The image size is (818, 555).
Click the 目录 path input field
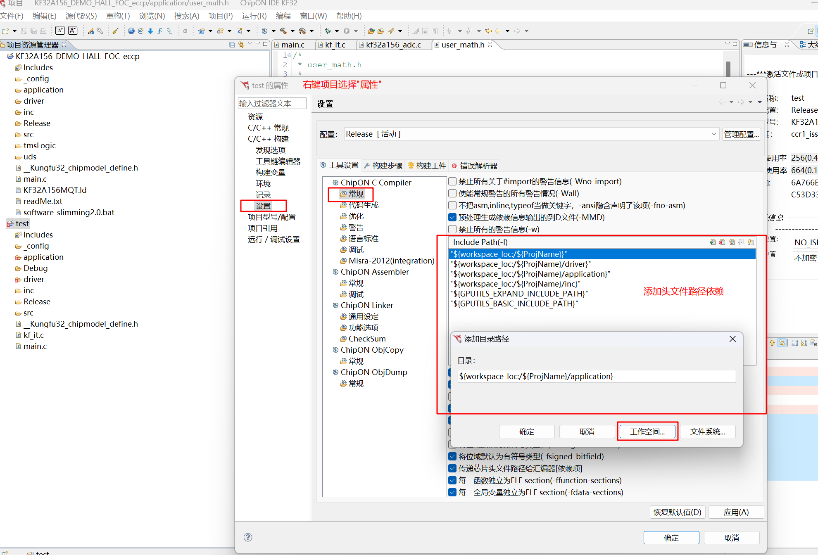click(x=596, y=376)
